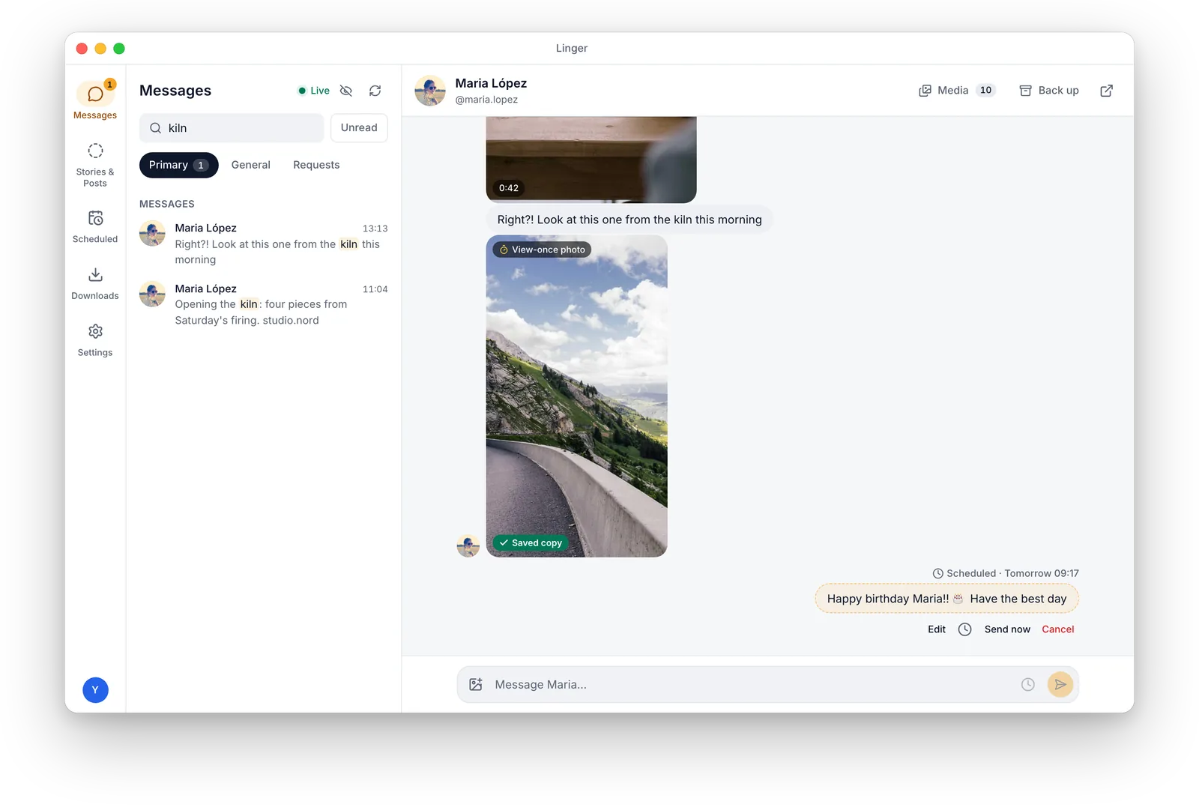Click Maria's small avatar beside photo
This screenshot has height=810, width=1199.
[x=468, y=546]
